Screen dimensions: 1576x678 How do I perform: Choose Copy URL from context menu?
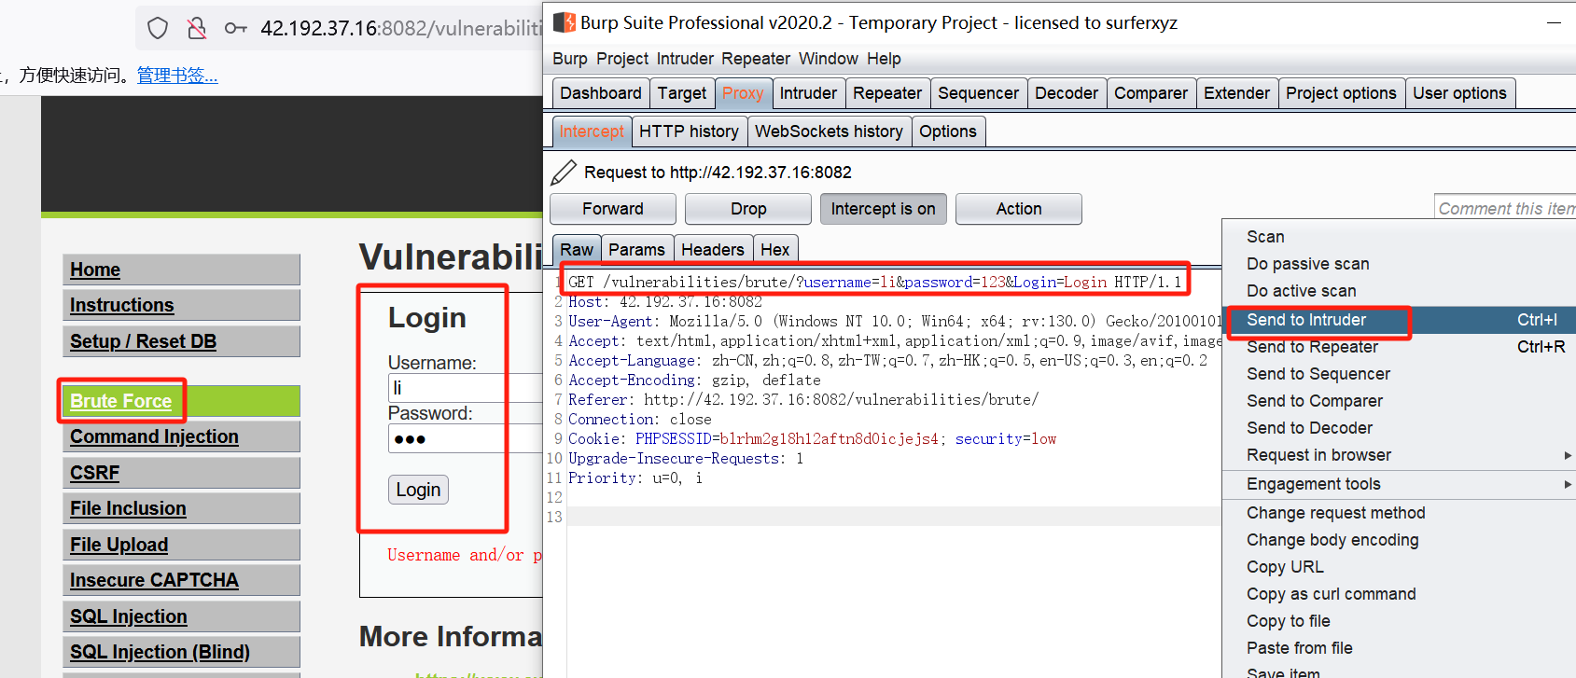[x=1399, y=567]
